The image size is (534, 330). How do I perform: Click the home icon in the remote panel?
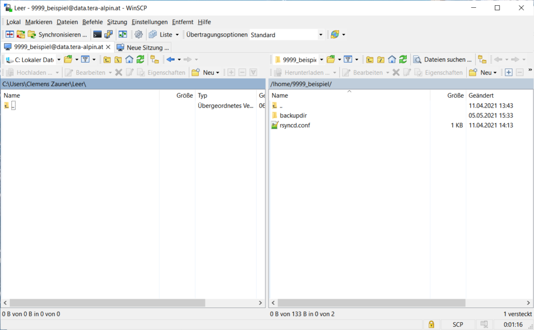coord(392,60)
